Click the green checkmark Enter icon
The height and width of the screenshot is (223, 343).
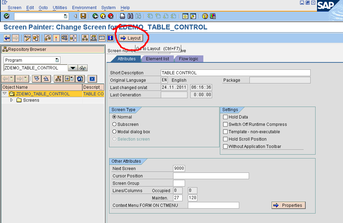coord(6,16)
